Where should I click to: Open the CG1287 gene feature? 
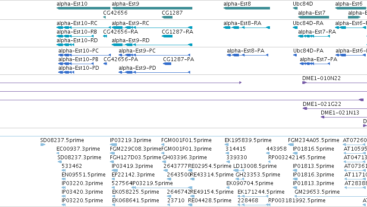(167, 17)
